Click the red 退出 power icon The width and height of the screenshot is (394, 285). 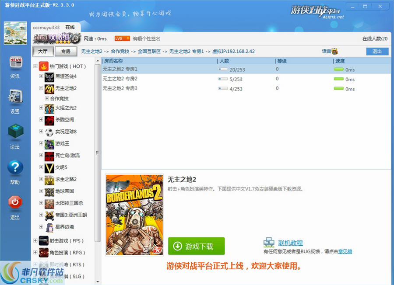click(x=15, y=202)
